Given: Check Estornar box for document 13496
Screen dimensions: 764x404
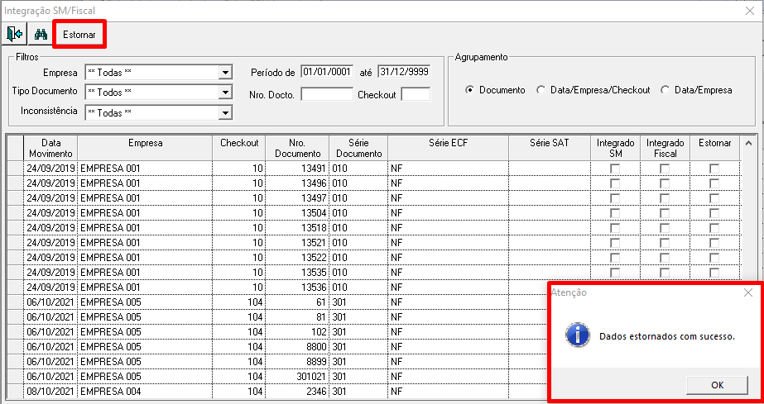Looking at the screenshot, I should coord(714,183).
